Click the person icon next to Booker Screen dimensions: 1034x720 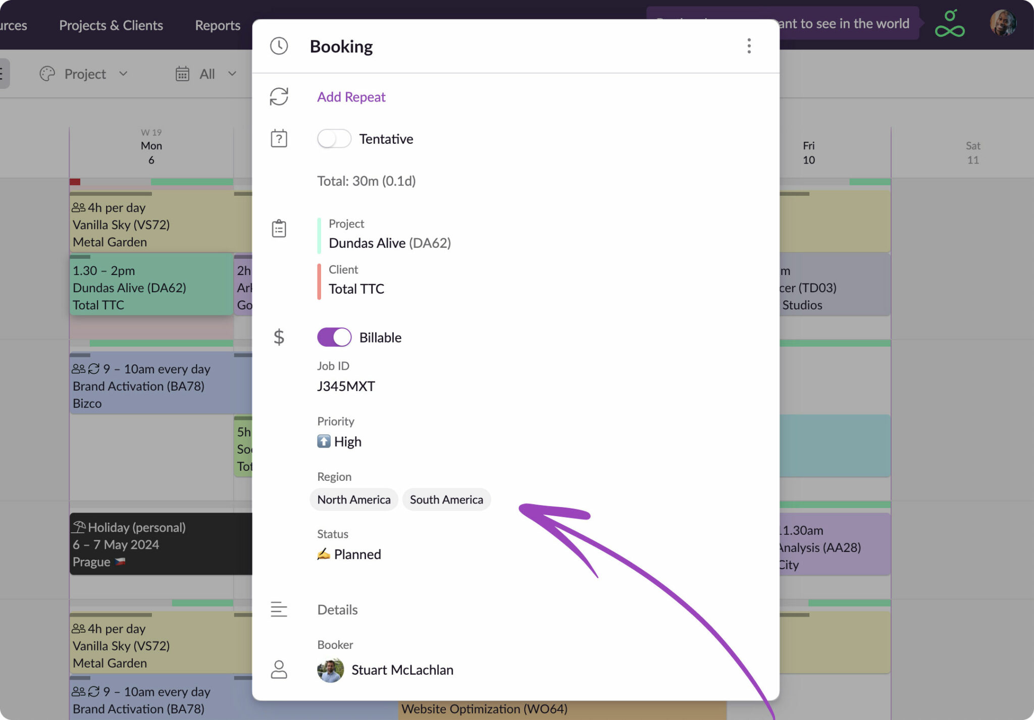pos(279,671)
